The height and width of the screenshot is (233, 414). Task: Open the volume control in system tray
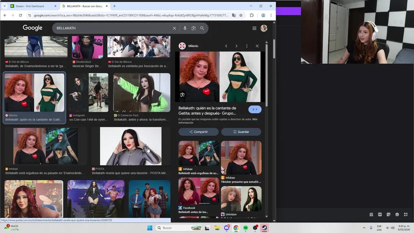(x=392, y=228)
